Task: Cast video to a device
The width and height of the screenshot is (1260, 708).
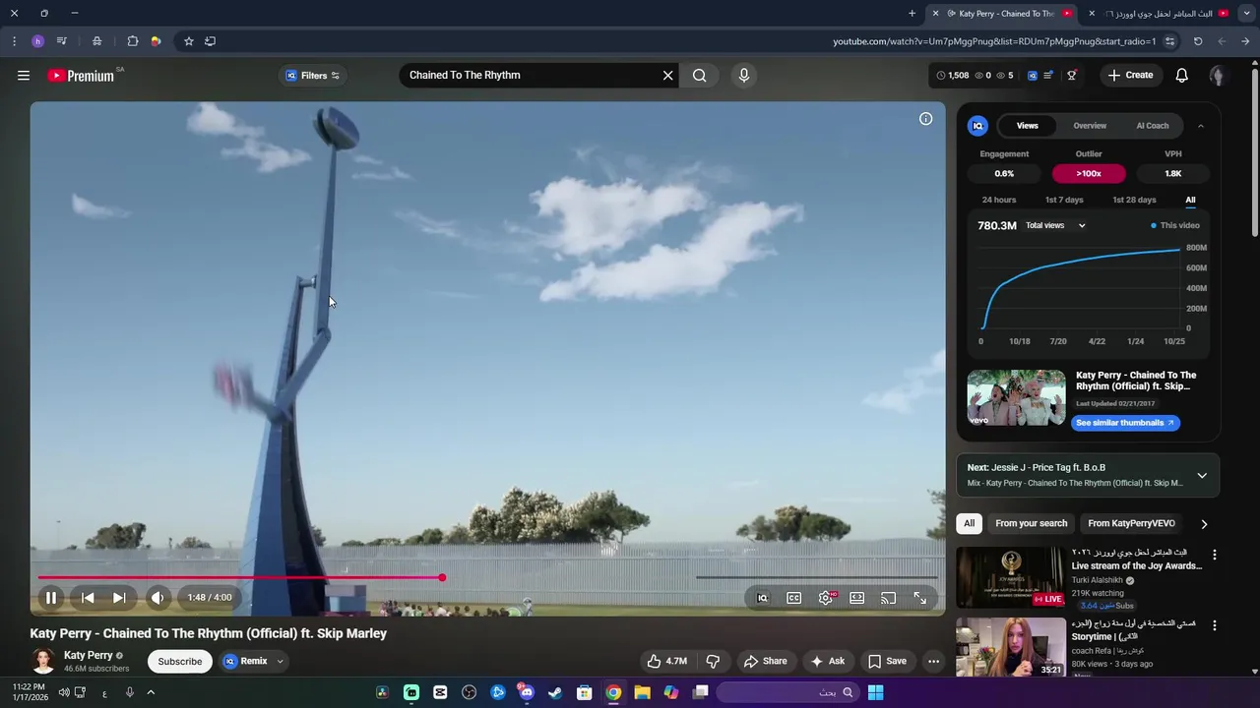Action: pyautogui.click(x=888, y=598)
